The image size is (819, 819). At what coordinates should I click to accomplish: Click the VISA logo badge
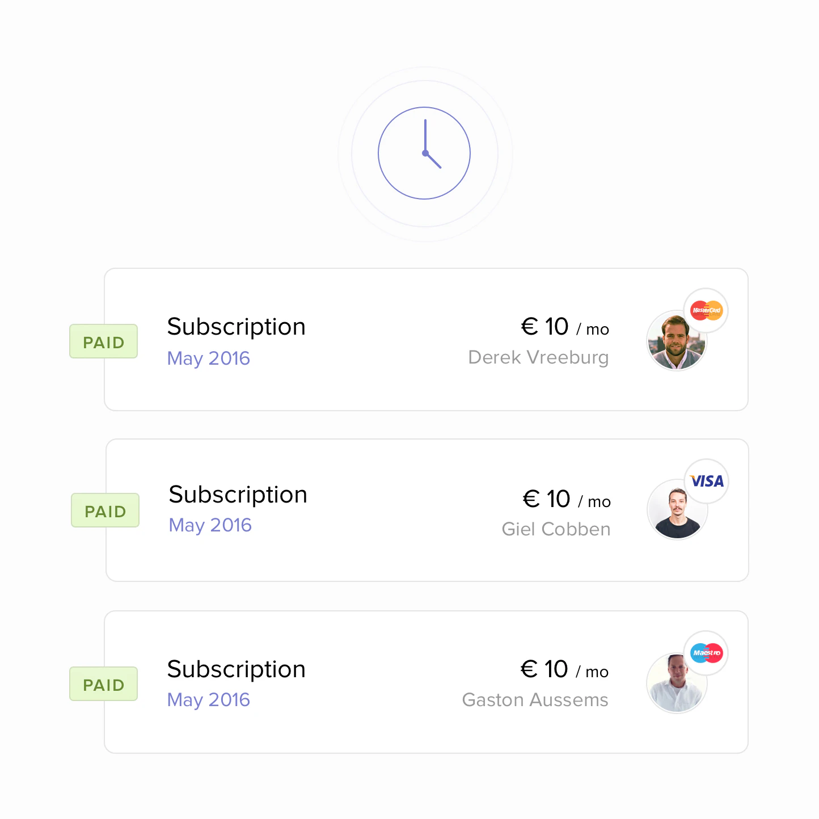pos(707,481)
